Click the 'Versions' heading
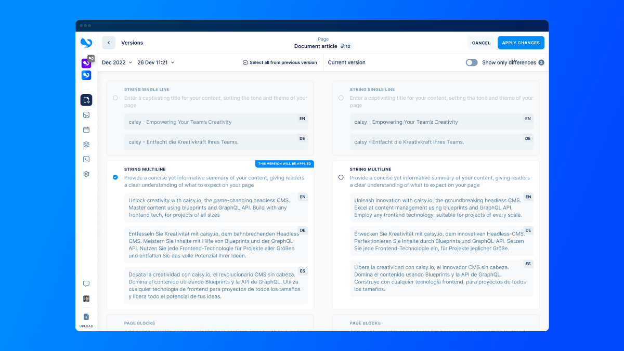Screen dimensions: 624x351 pos(132,43)
